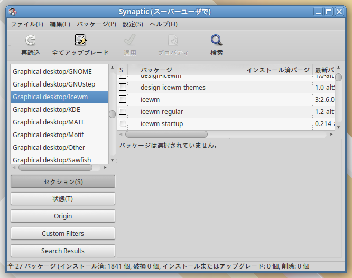
Task: Click the Origin button
Action: pyautogui.click(x=63, y=216)
